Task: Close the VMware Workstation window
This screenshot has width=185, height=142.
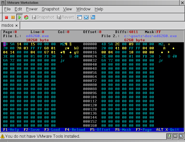Action: 182,3
